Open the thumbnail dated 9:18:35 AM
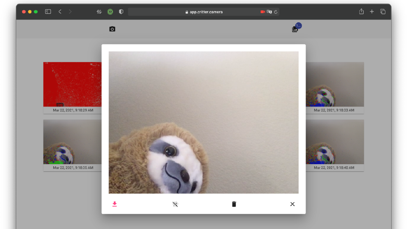The width and height of the screenshot is (407, 229). [x=72, y=142]
